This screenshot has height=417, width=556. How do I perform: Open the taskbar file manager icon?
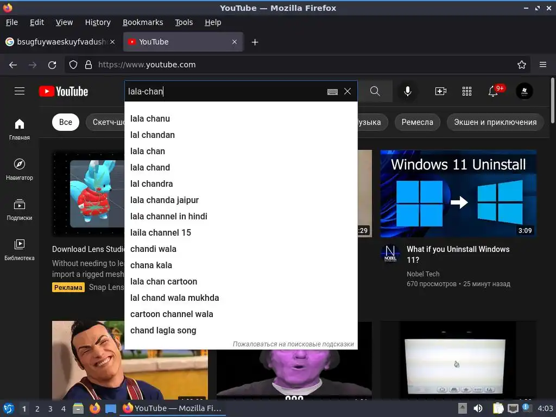tap(78, 408)
